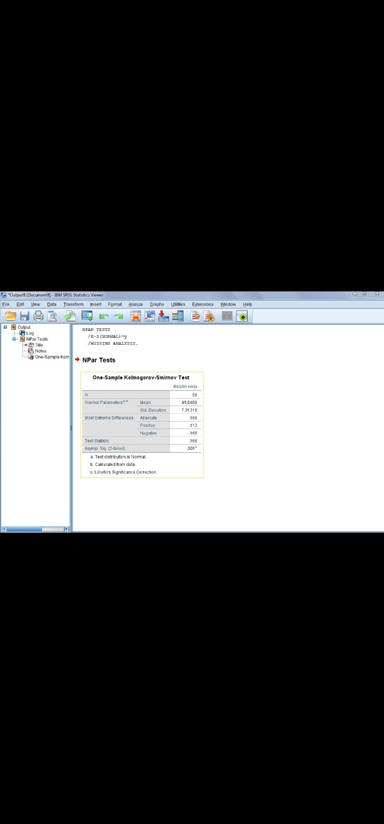This screenshot has height=824, width=384.
Task: Click the green plus toolbar icon
Action: [243, 316]
